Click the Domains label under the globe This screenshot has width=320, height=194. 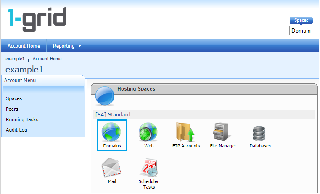click(112, 146)
